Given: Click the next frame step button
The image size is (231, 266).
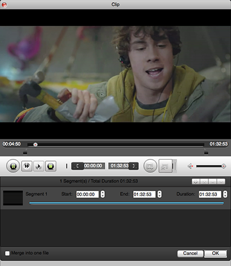Looking at the screenshot, I should (x=38, y=166).
